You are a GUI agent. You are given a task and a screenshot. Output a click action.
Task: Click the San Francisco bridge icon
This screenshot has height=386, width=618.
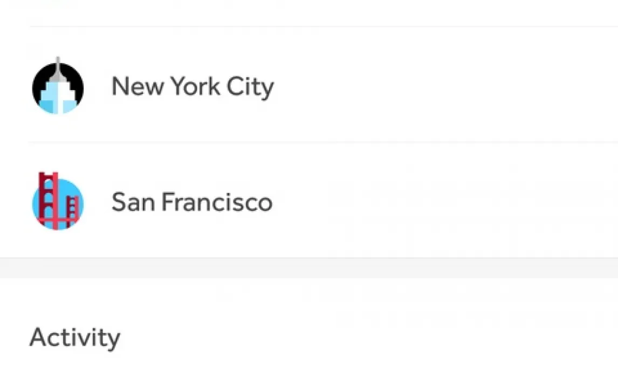[58, 203]
